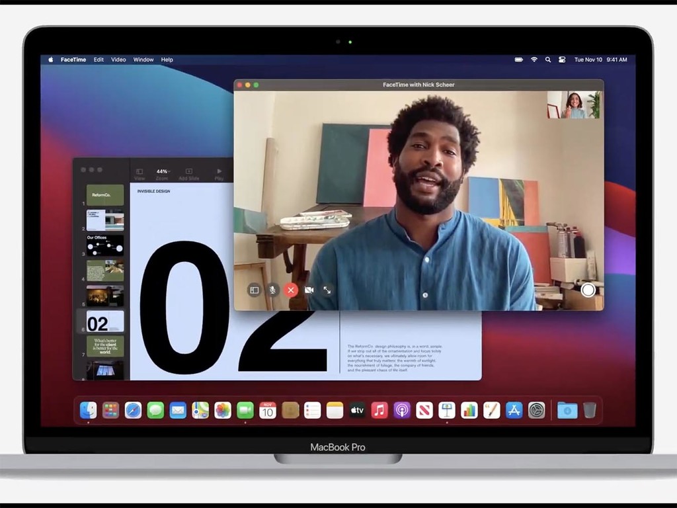Select the What's better slide thumbnail
This screenshot has width=677, height=508.
105,347
